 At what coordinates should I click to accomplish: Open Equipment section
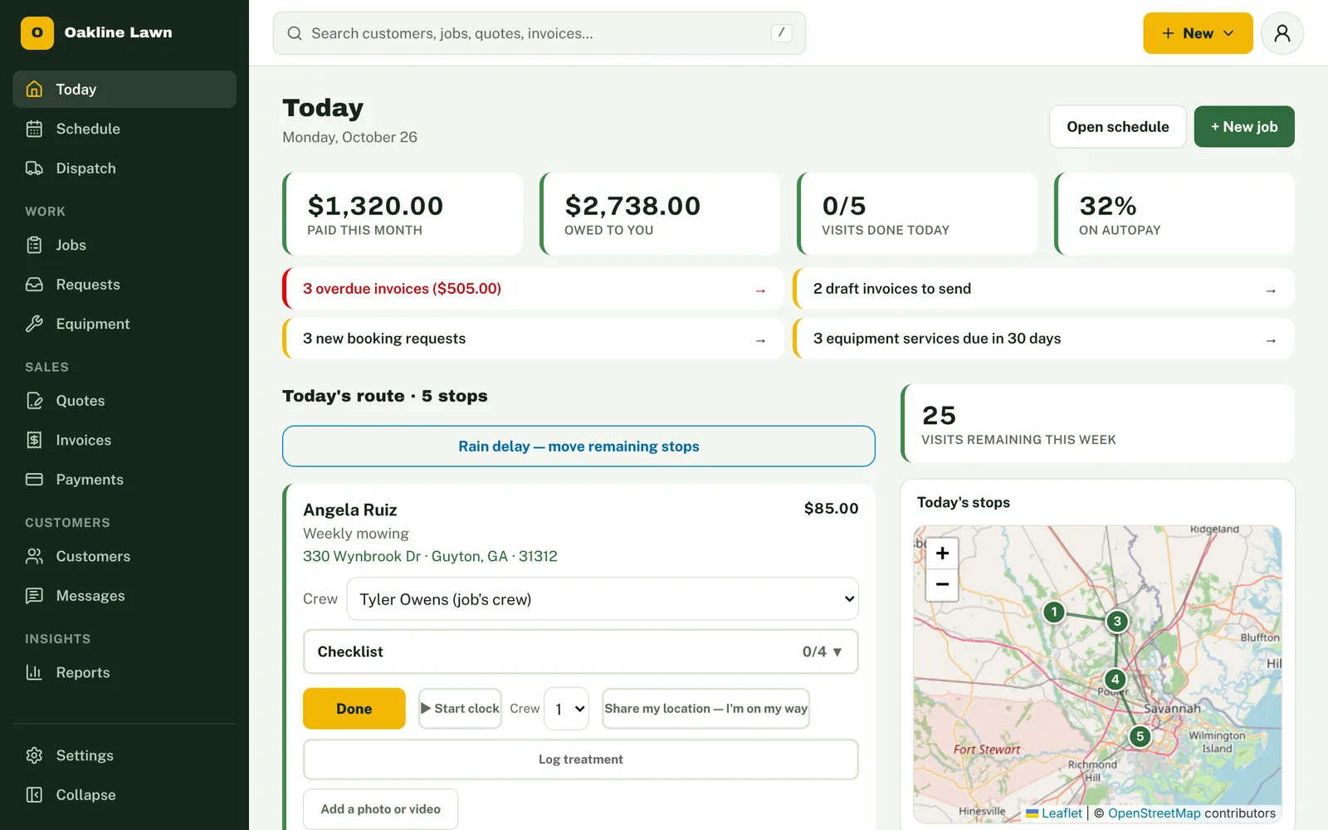click(124, 324)
